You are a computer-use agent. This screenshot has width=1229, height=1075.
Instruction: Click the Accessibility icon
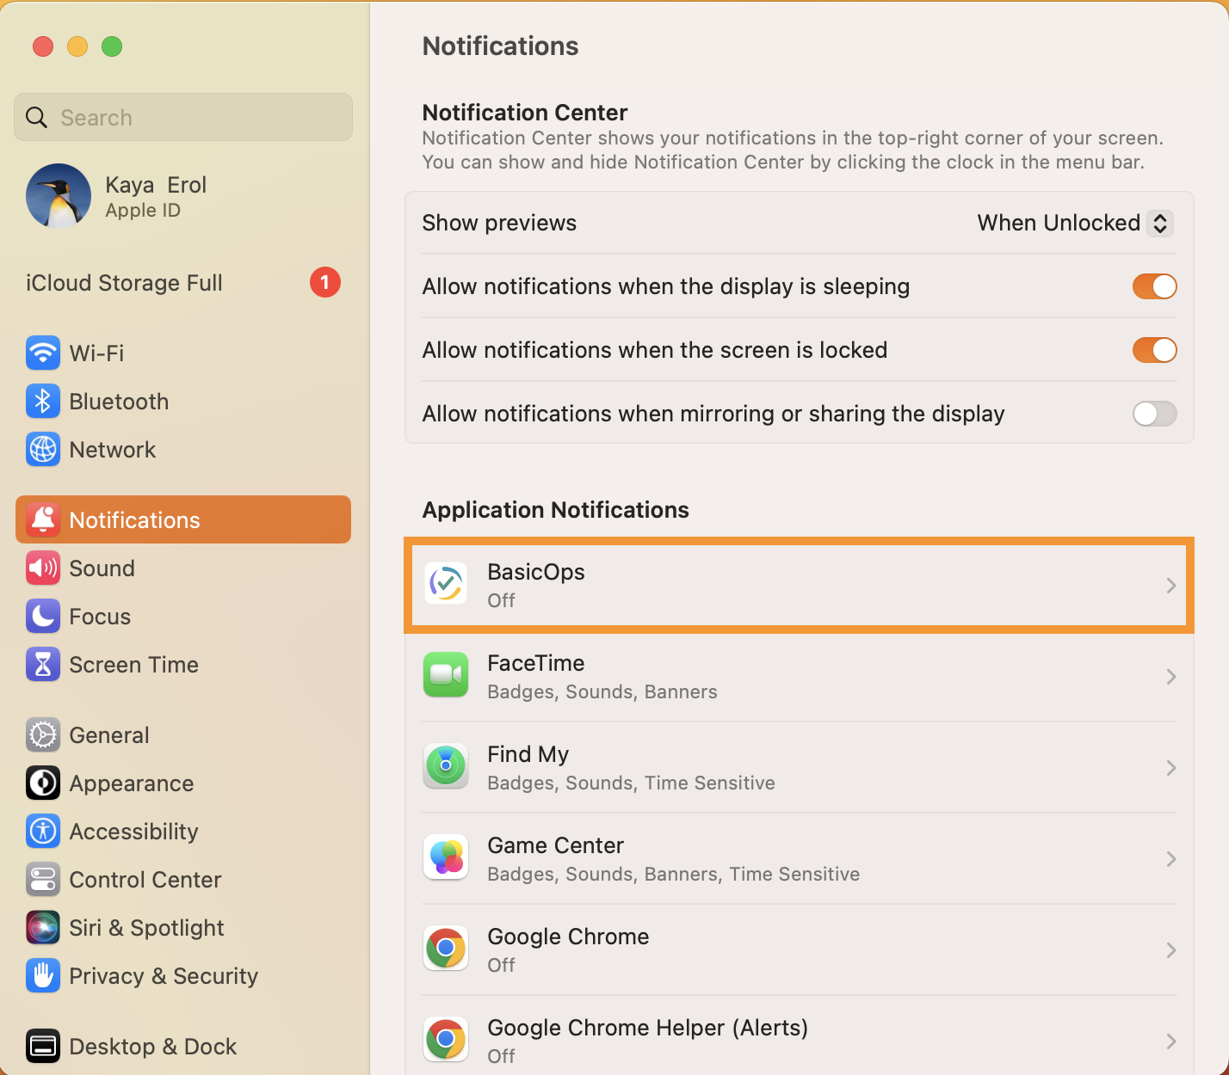43,831
